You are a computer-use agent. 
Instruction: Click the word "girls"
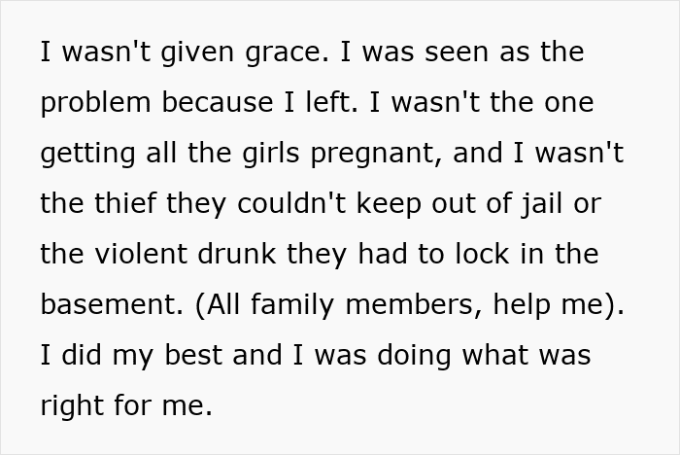(x=245, y=154)
